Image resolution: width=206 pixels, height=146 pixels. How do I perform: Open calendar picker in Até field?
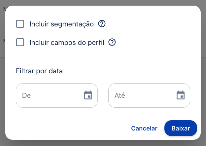[x=181, y=95]
